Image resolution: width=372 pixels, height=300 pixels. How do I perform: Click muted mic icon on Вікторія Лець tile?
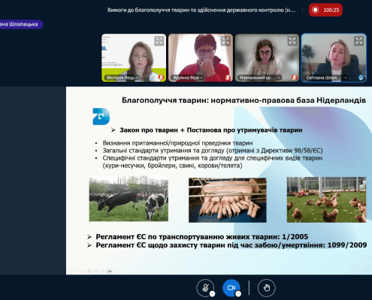coord(161,77)
